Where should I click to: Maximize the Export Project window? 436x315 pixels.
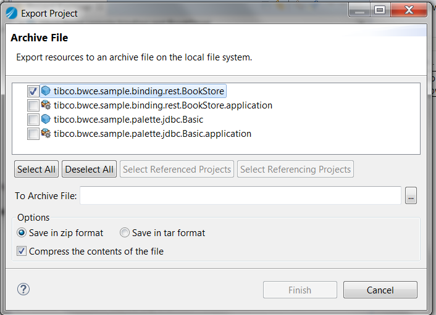[x=380, y=10]
